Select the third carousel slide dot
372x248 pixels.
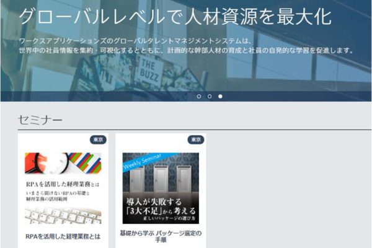pyautogui.click(x=220, y=96)
